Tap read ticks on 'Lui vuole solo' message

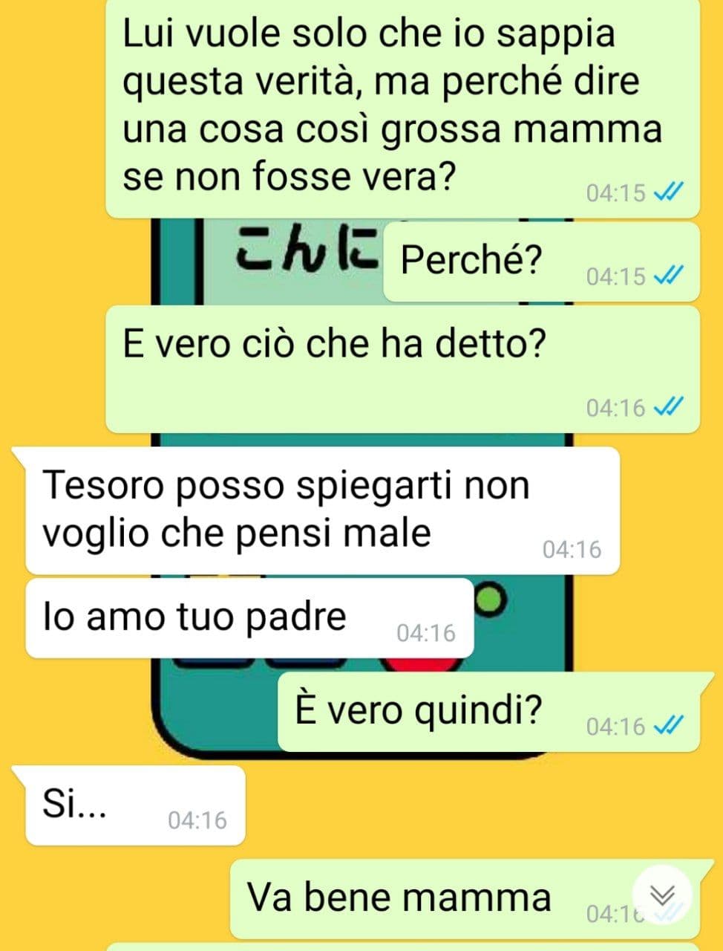pos(668,192)
